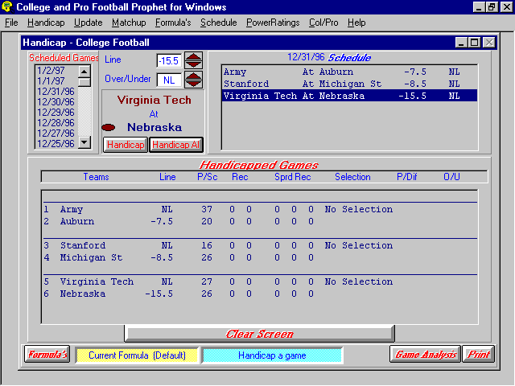Open the PowerRatings menu
Screen dimensions: 515x386
[x=273, y=23]
